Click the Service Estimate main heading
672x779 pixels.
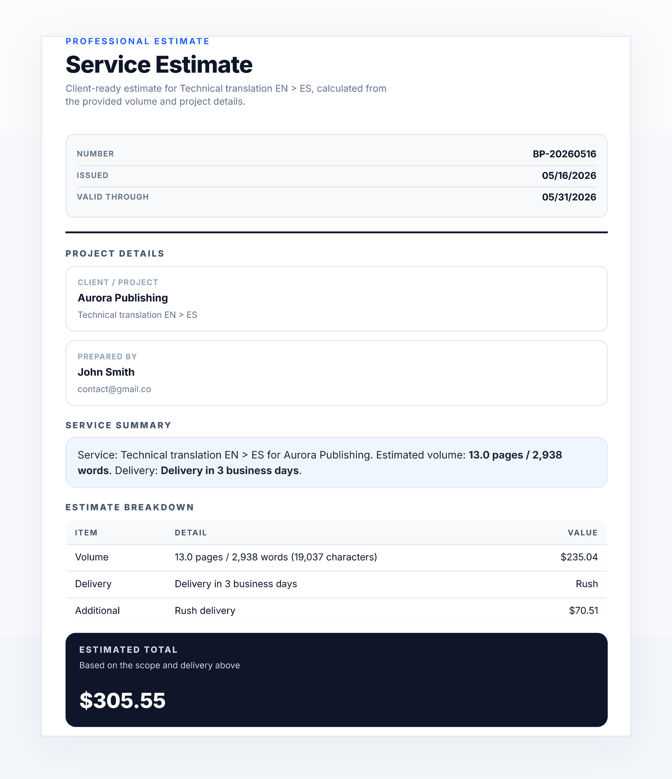[x=159, y=65]
